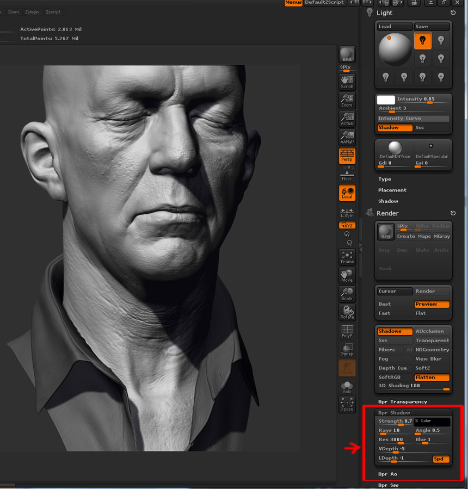Select Best render mode
This screenshot has width=468, height=489.
[395, 304]
